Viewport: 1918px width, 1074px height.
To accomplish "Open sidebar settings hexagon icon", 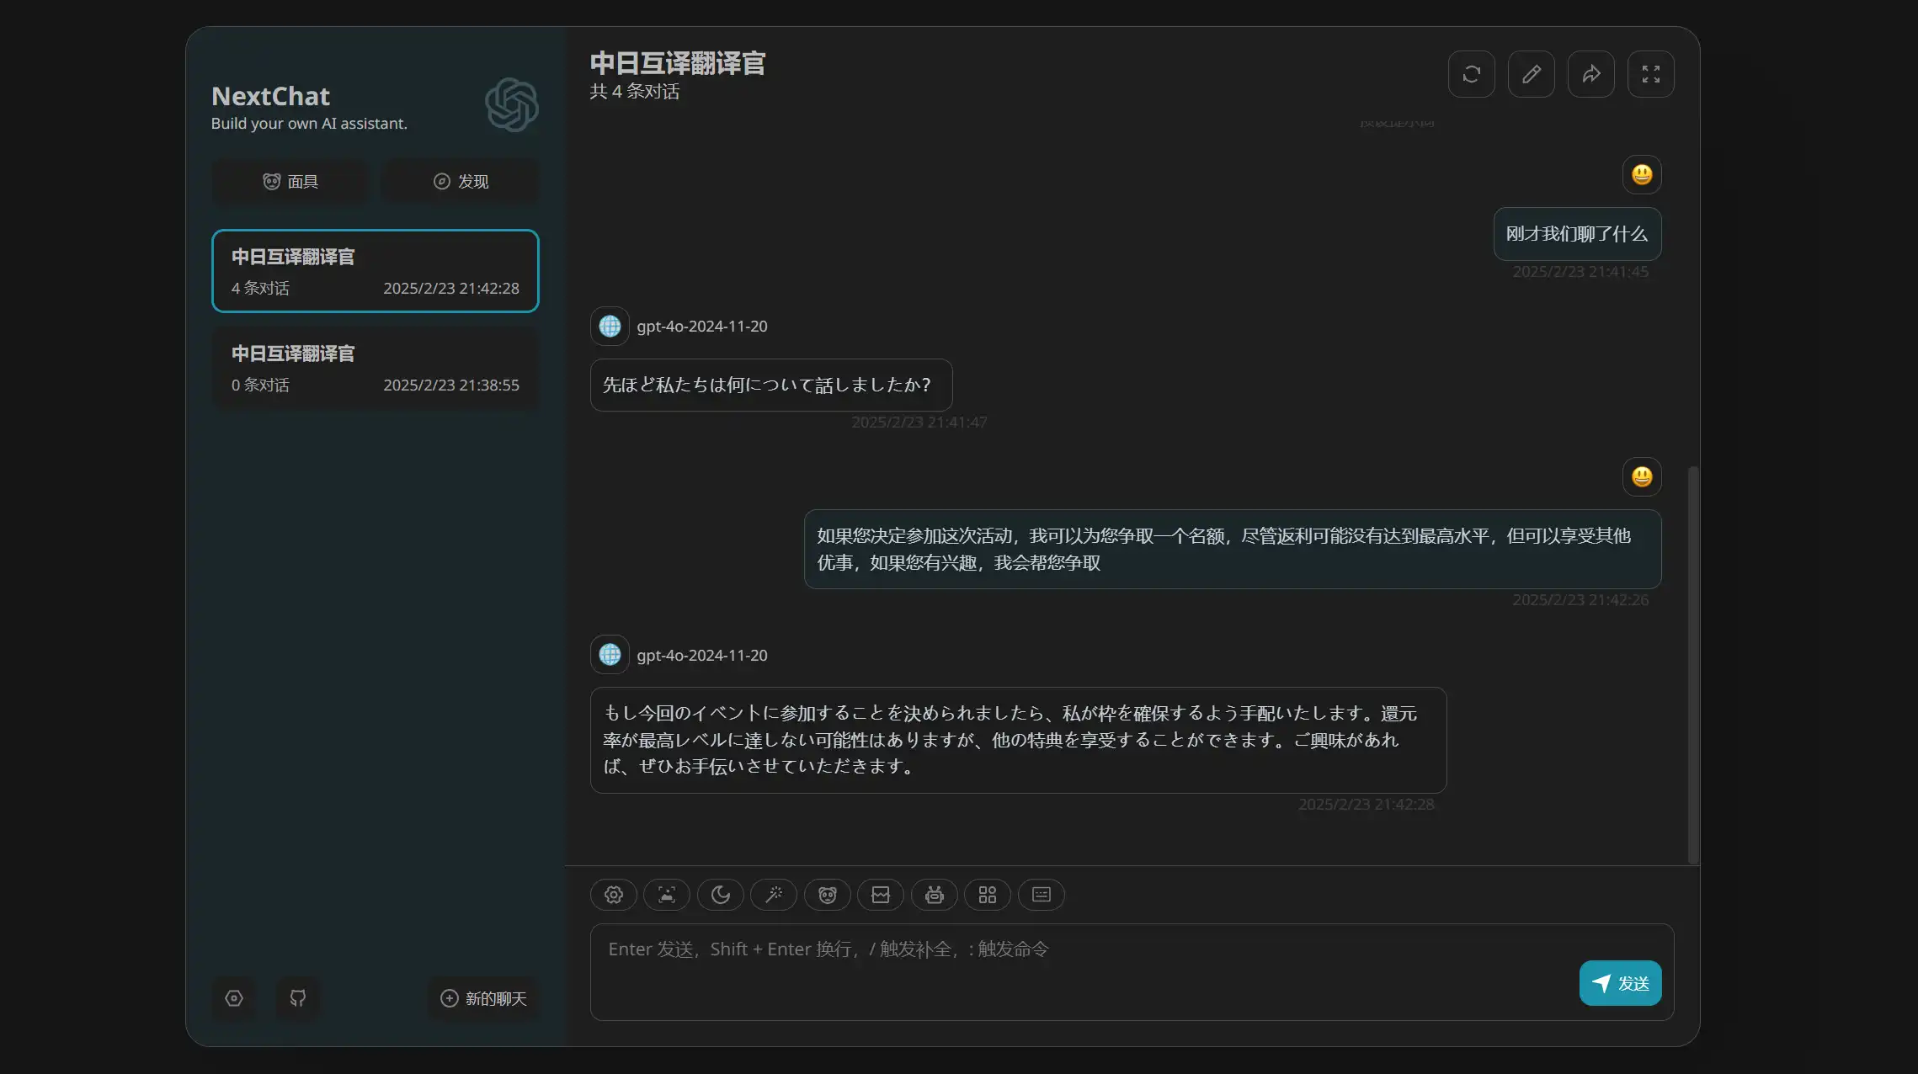I will point(234,998).
